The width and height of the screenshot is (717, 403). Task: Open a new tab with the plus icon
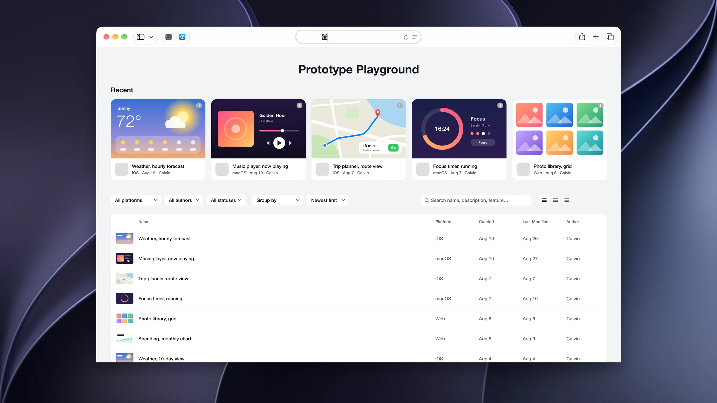(x=596, y=37)
